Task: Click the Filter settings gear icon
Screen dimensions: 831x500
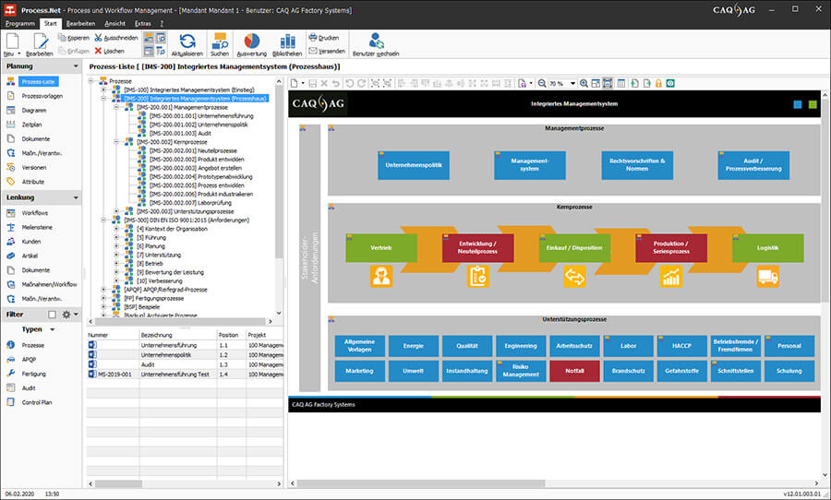Action: point(66,315)
